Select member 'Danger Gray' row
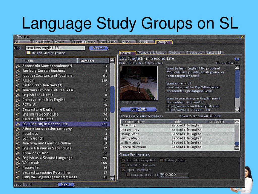The image size is (258, 194). click(177, 130)
